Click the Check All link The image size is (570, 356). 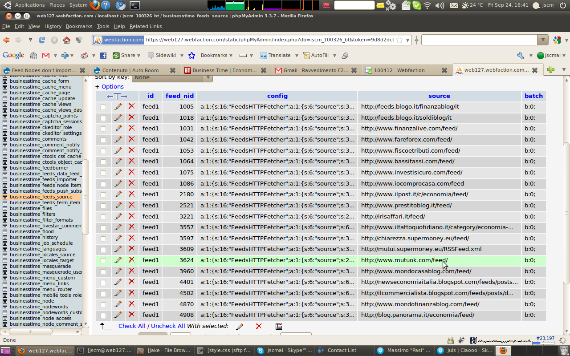(x=132, y=326)
